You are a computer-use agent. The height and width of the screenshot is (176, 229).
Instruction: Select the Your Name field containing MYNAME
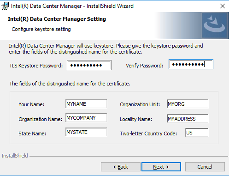coord(86,104)
